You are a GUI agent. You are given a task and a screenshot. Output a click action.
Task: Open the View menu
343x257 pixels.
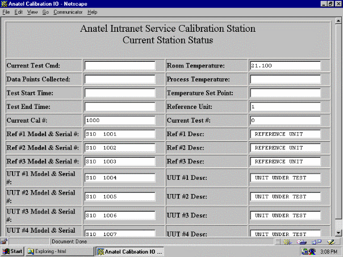[x=32, y=12]
